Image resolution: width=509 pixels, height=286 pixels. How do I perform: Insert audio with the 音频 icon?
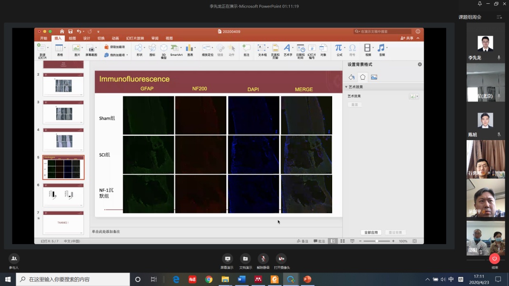click(381, 49)
